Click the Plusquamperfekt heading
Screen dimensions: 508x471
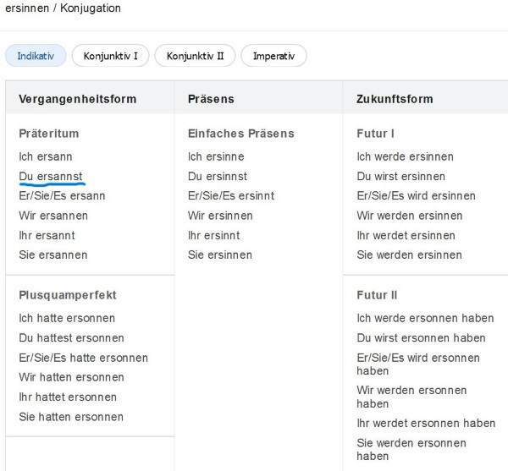(x=68, y=295)
